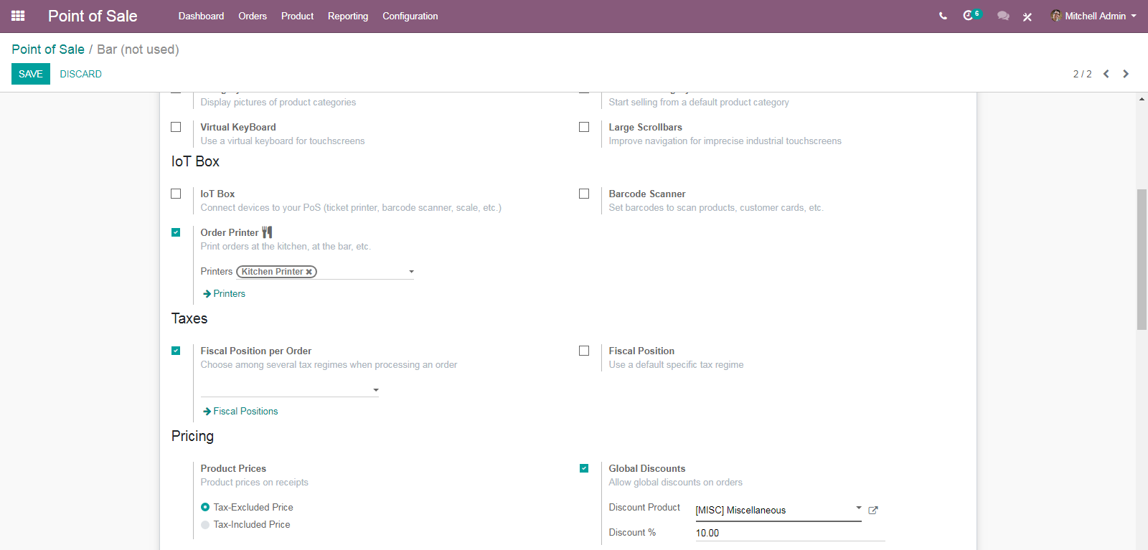Click the 'Product Prices' label
1148x550 pixels.
pyautogui.click(x=233, y=468)
